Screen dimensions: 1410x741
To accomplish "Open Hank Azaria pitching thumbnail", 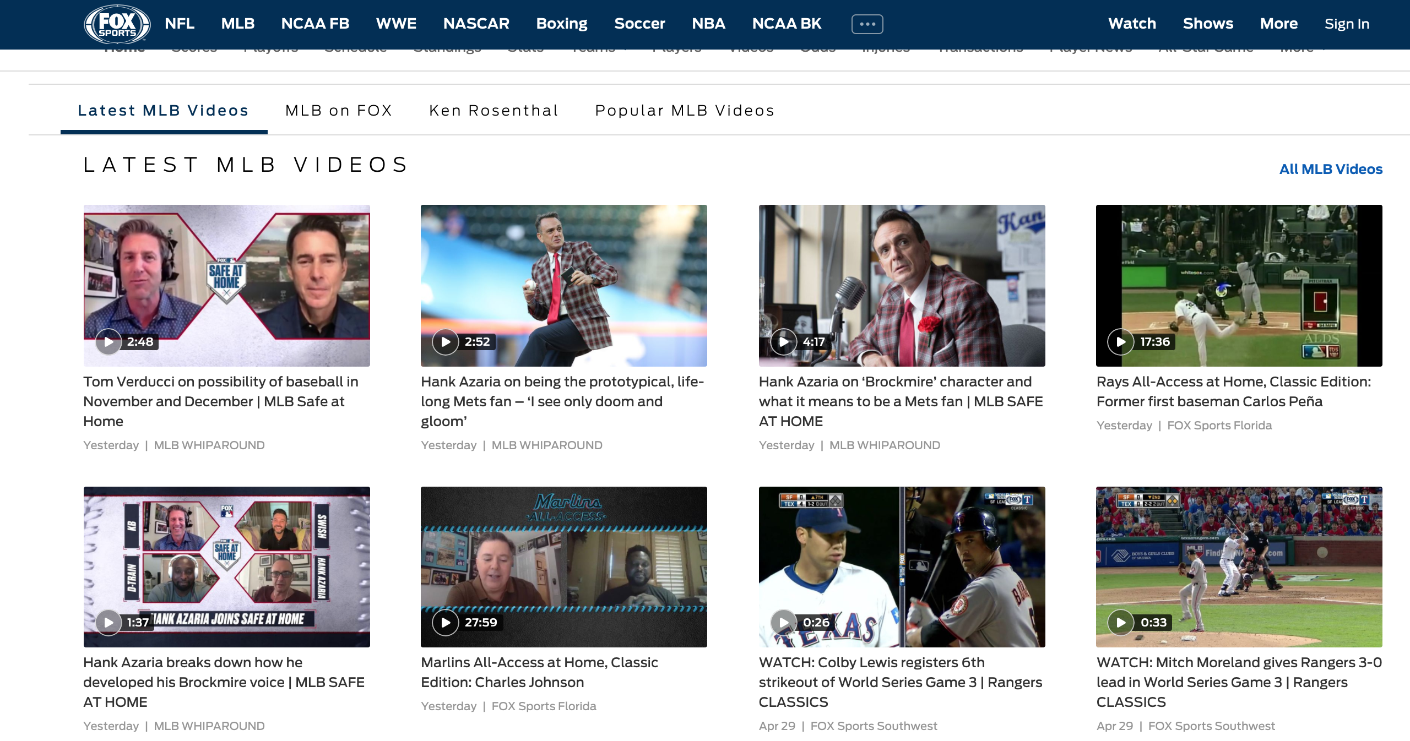I will point(564,286).
